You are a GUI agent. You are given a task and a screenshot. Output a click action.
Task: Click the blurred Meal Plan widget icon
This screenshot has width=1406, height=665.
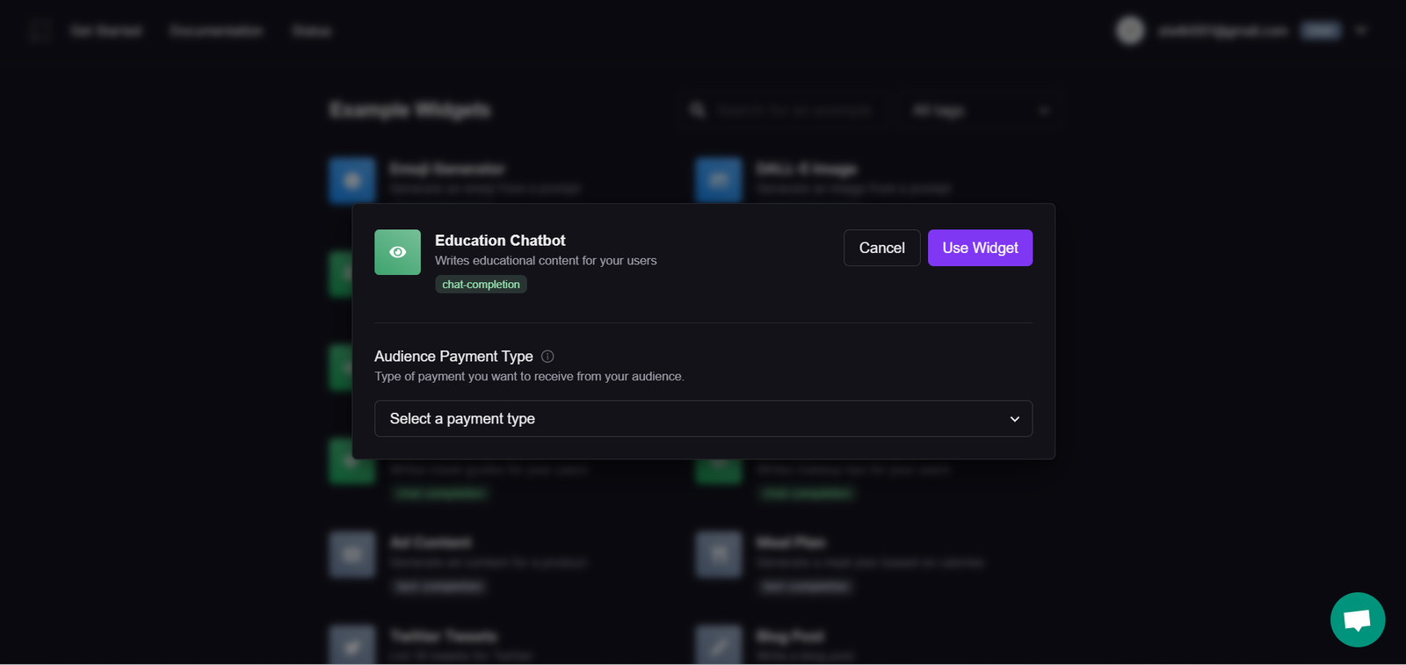pos(719,554)
